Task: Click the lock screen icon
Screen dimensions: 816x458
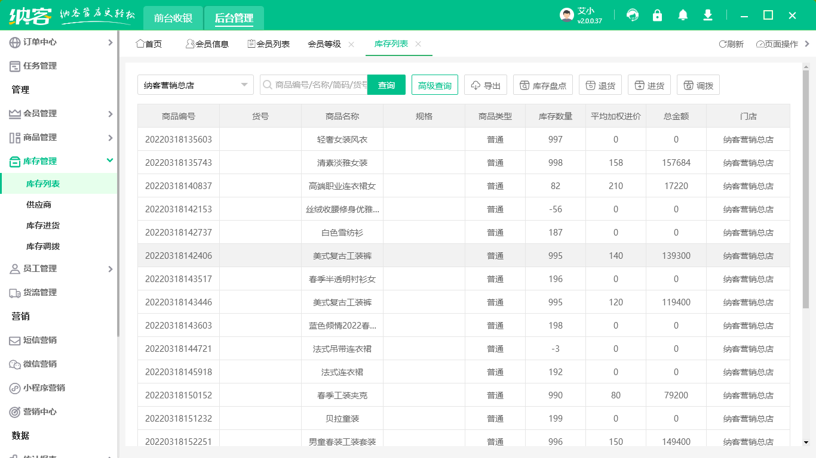Action: coord(658,15)
